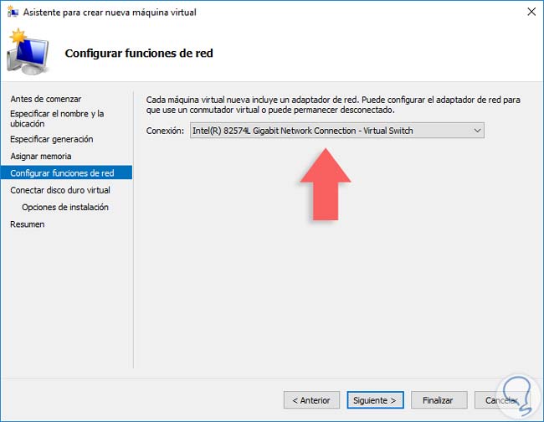Click the Configurar funciones de red heading
The width and height of the screenshot is (544, 422).
pos(139,54)
